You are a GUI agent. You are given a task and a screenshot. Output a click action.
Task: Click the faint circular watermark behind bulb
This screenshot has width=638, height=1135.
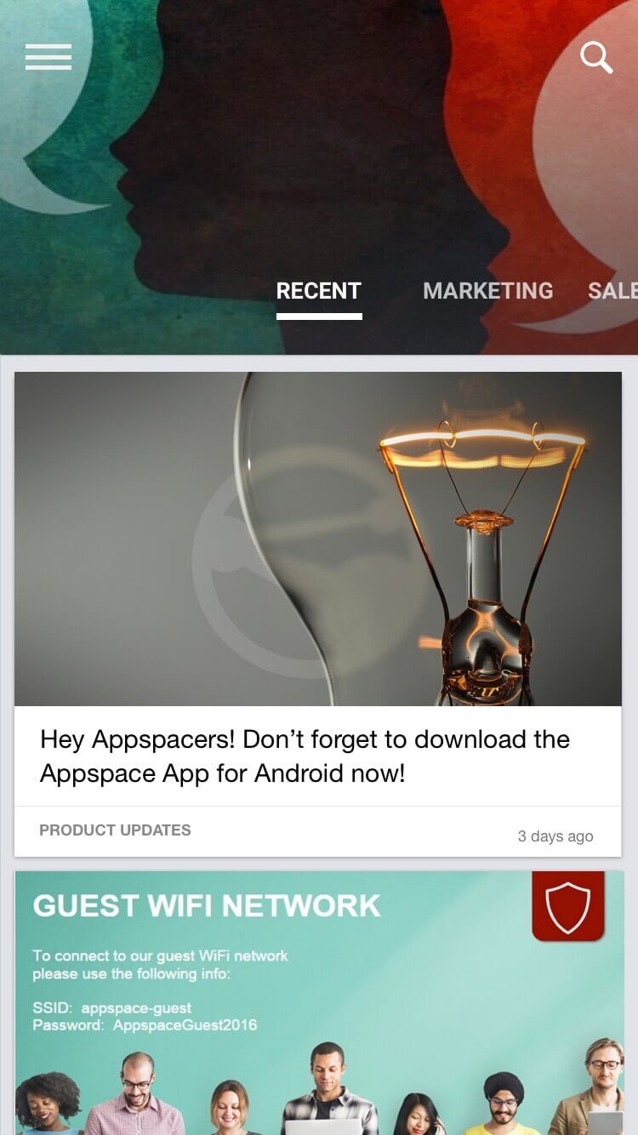[x=255, y=562]
